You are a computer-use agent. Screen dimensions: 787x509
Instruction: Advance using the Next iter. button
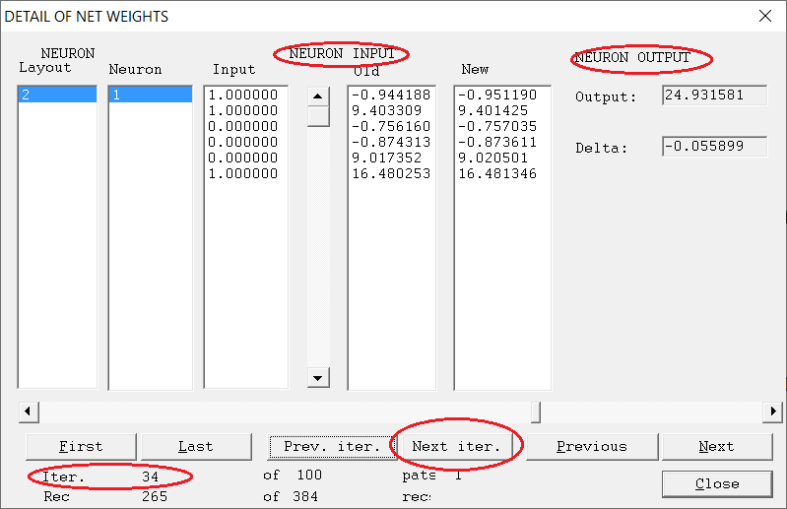(x=456, y=446)
